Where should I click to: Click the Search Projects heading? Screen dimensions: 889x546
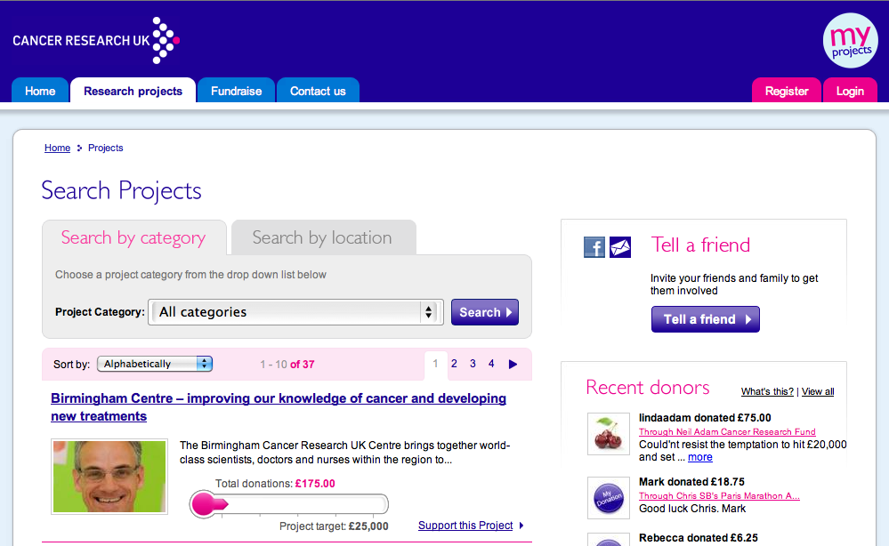121,191
